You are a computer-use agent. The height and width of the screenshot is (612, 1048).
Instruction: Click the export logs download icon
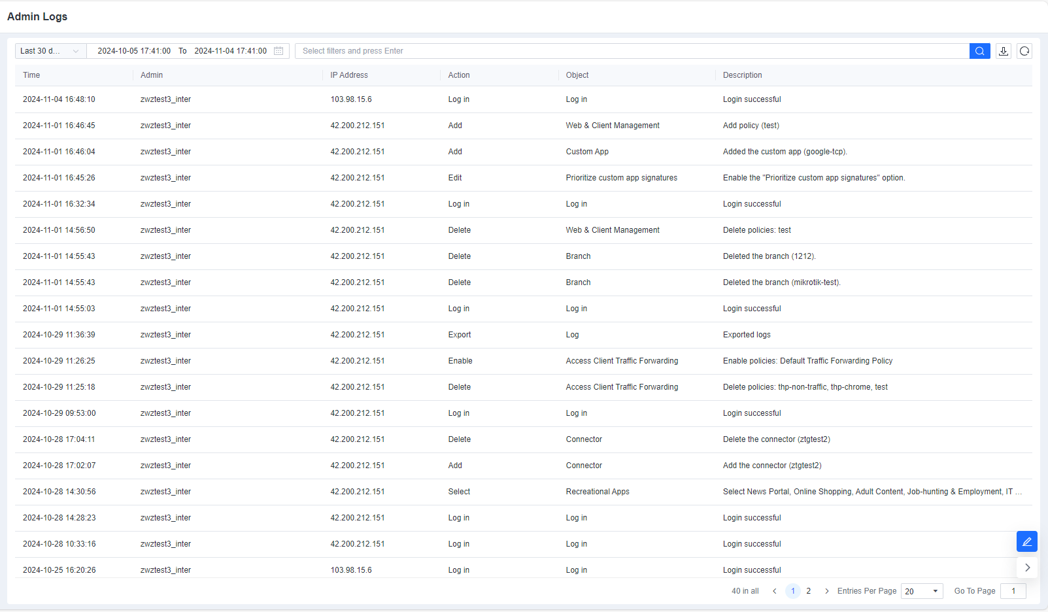[1004, 51]
